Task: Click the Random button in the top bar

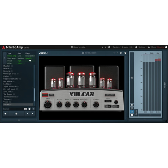Action: pyautogui.click(x=116, y=47)
